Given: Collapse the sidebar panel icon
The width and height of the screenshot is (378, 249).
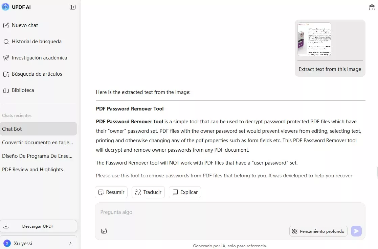Looking at the screenshot, I should coord(72,7).
